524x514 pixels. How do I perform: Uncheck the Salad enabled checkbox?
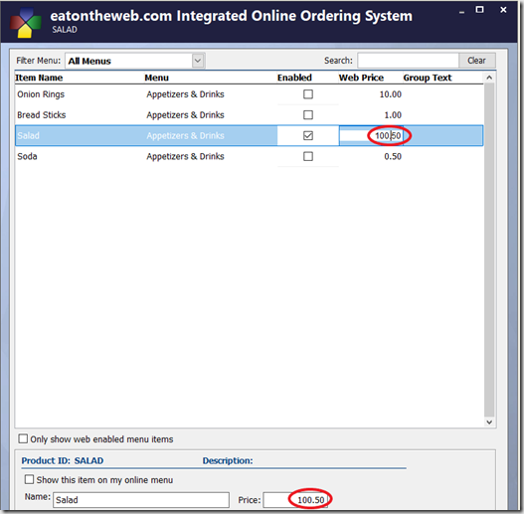tap(308, 135)
